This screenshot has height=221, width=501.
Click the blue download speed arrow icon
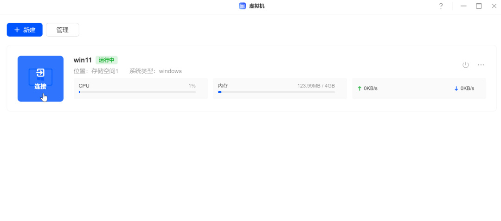(456, 88)
